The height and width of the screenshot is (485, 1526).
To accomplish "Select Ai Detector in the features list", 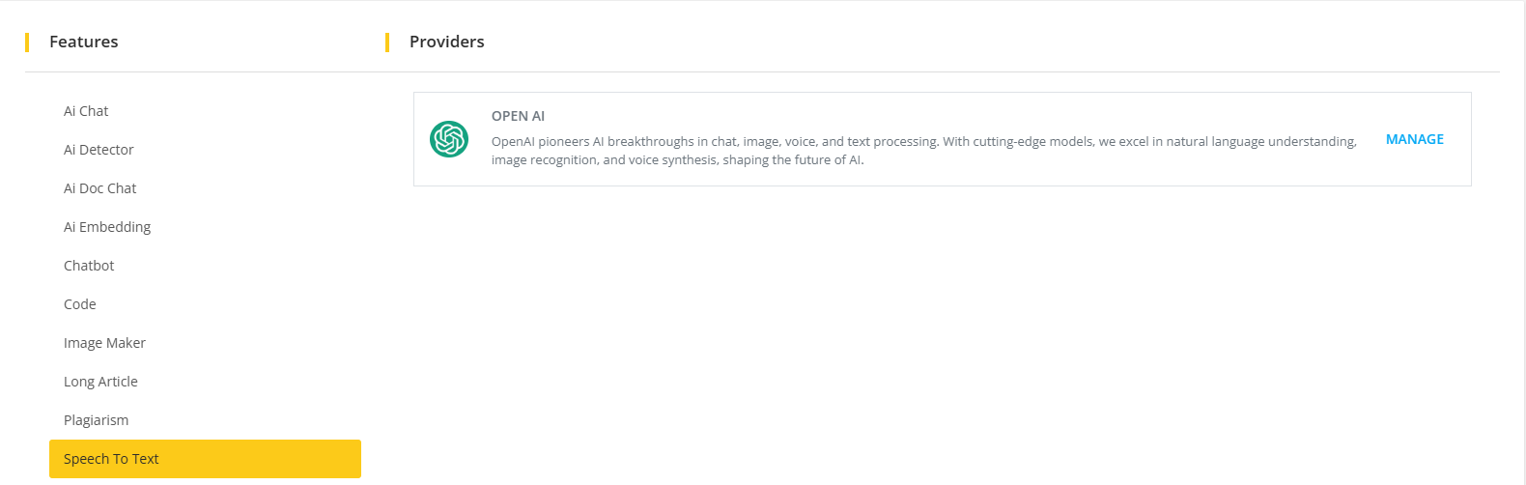I will (99, 150).
